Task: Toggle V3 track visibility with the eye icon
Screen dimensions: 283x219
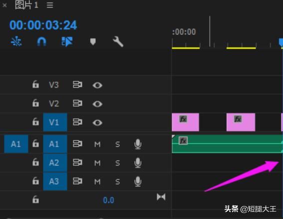Action: tap(97, 85)
